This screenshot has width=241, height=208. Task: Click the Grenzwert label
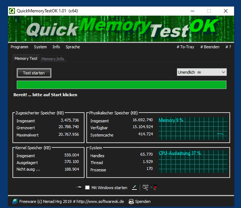coord(26,128)
